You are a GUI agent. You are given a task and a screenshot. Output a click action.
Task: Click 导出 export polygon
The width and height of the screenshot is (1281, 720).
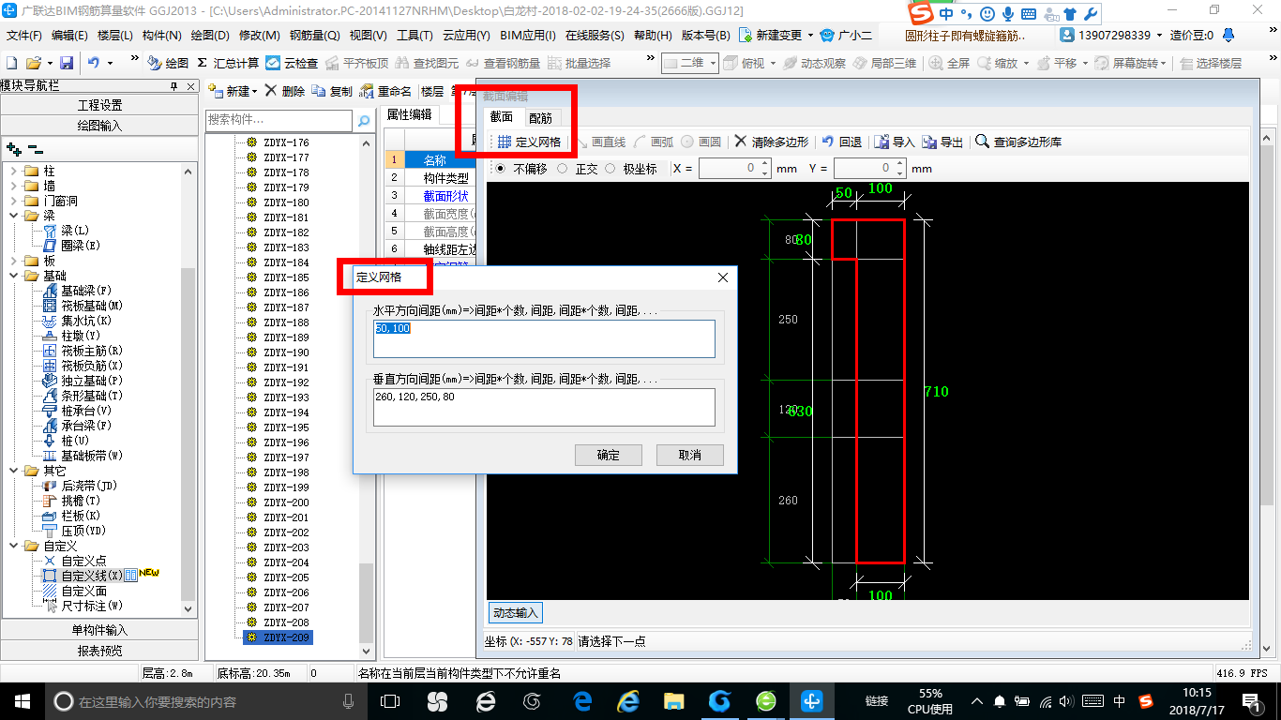click(x=942, y=142)
